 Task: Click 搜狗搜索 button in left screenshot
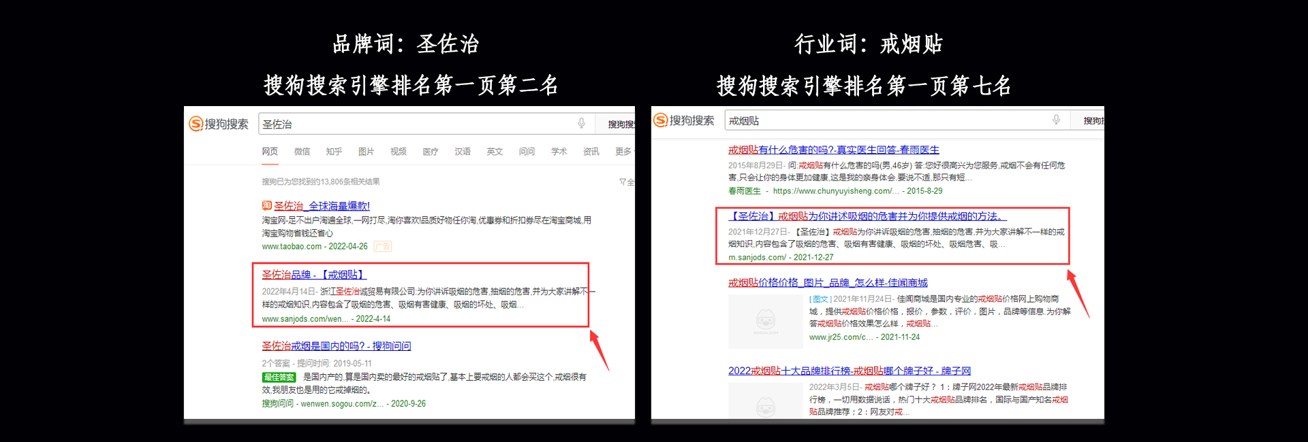pyautogui.click(x=615, y=124)
